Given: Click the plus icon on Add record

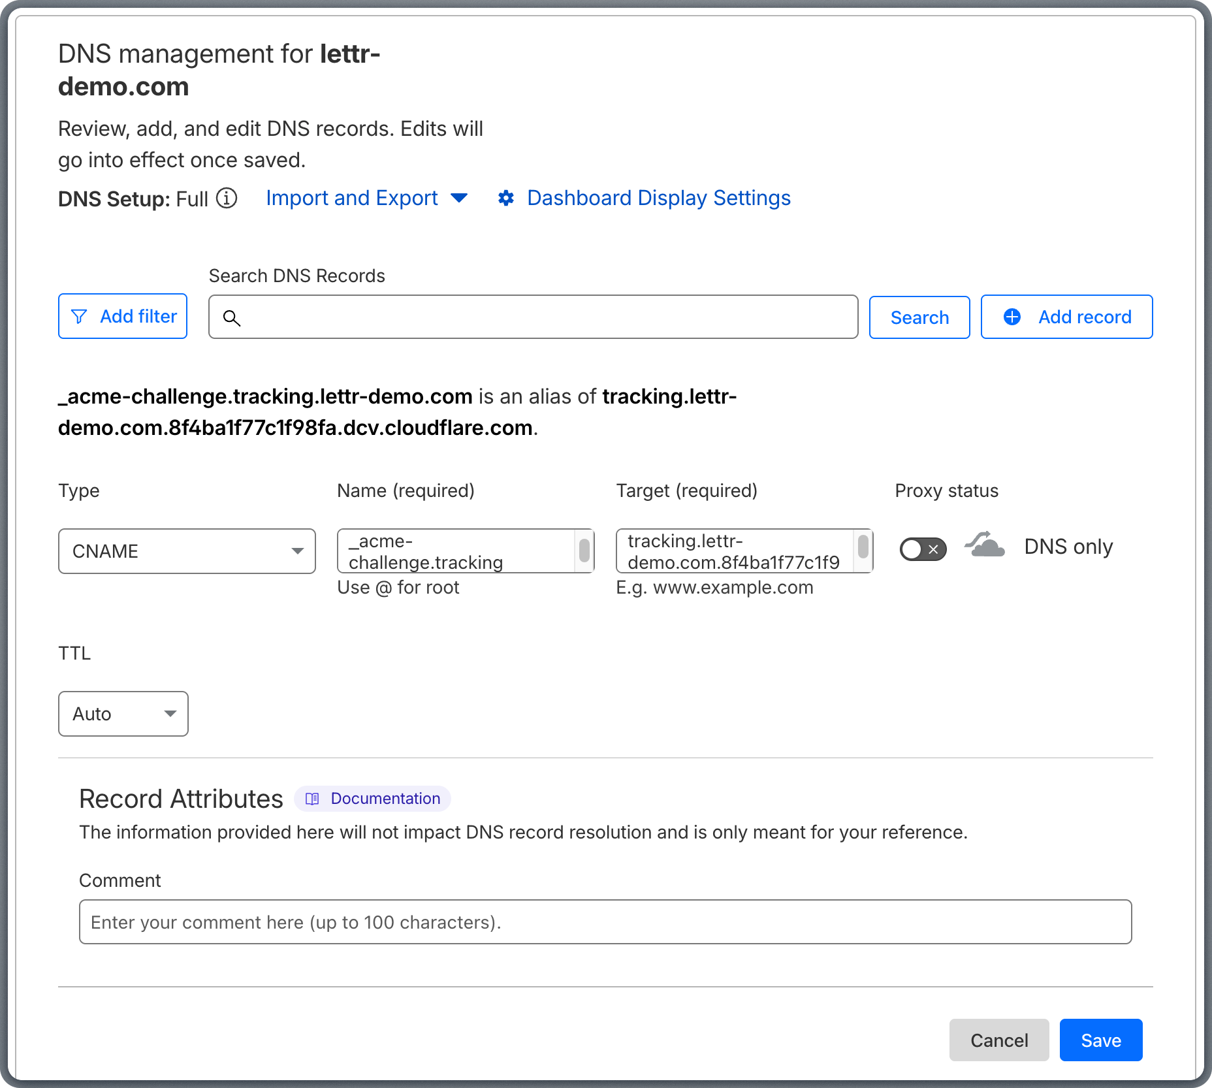Looking at the screenshot, I should tap(1012, 317).
